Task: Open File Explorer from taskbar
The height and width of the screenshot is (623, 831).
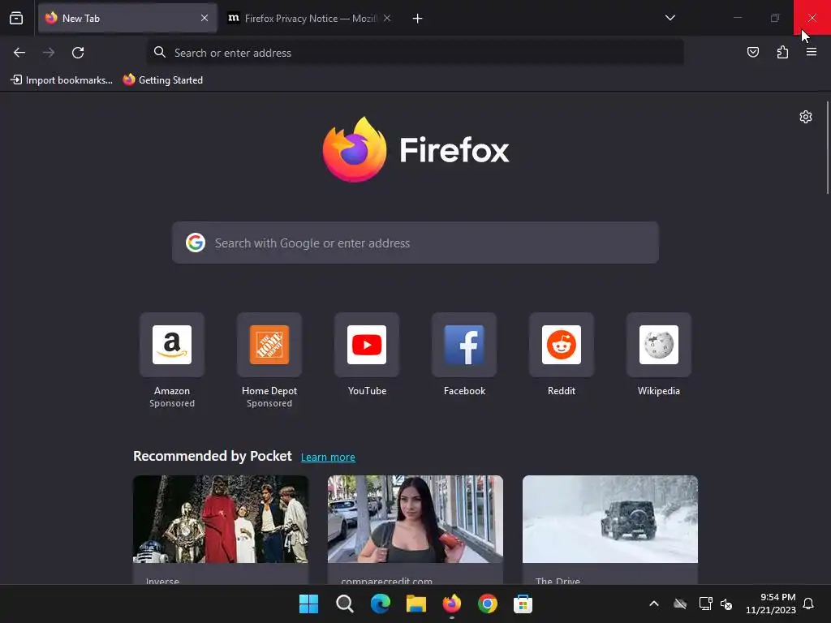Action: [416, 604]
